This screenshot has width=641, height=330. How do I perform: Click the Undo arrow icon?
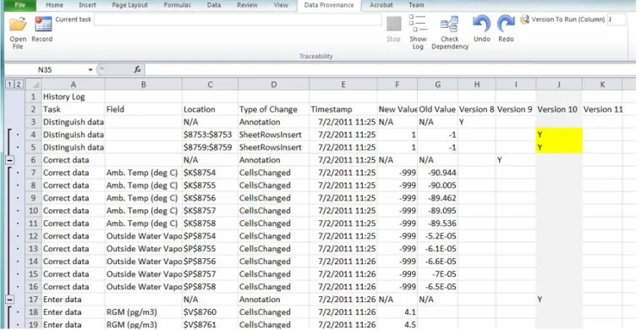pos(481,24)
